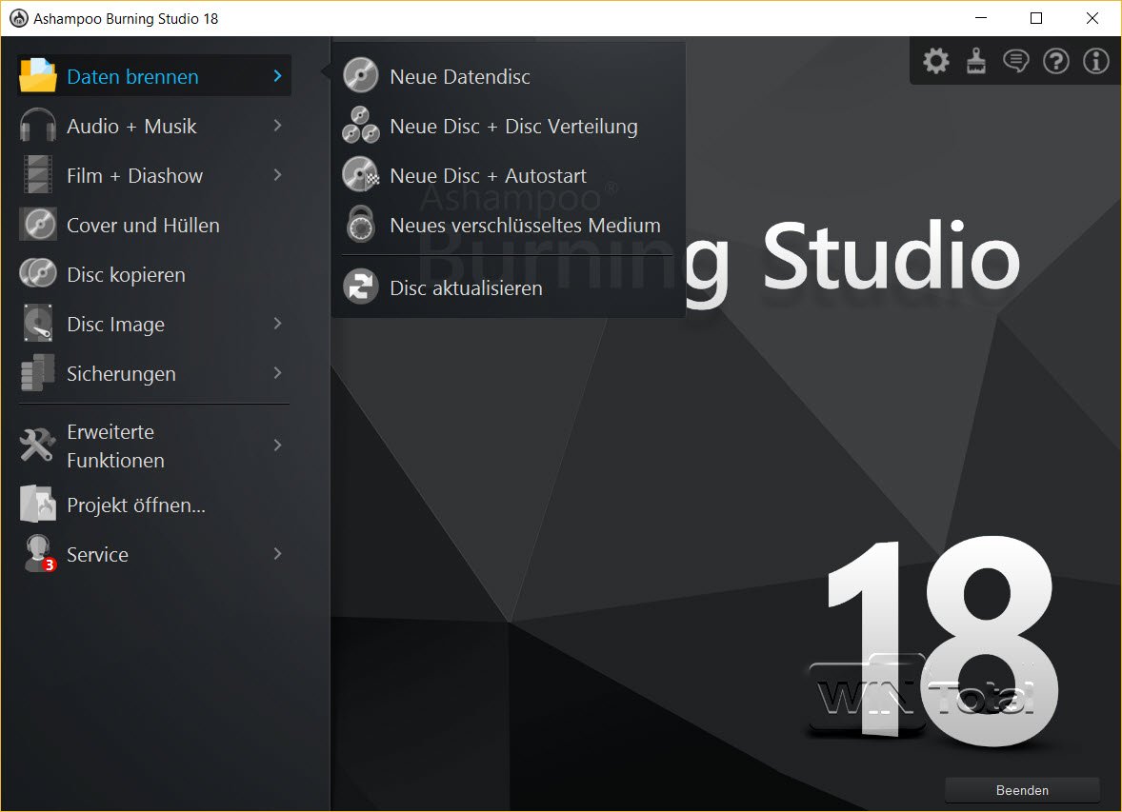Click the Beenden button
Screen dimensions: 1122x812
click(x=1022, y=790)
